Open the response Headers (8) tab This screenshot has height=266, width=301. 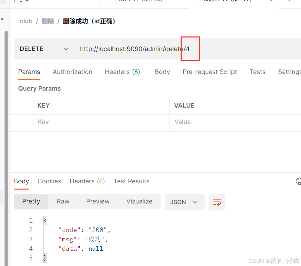point(87,181)
